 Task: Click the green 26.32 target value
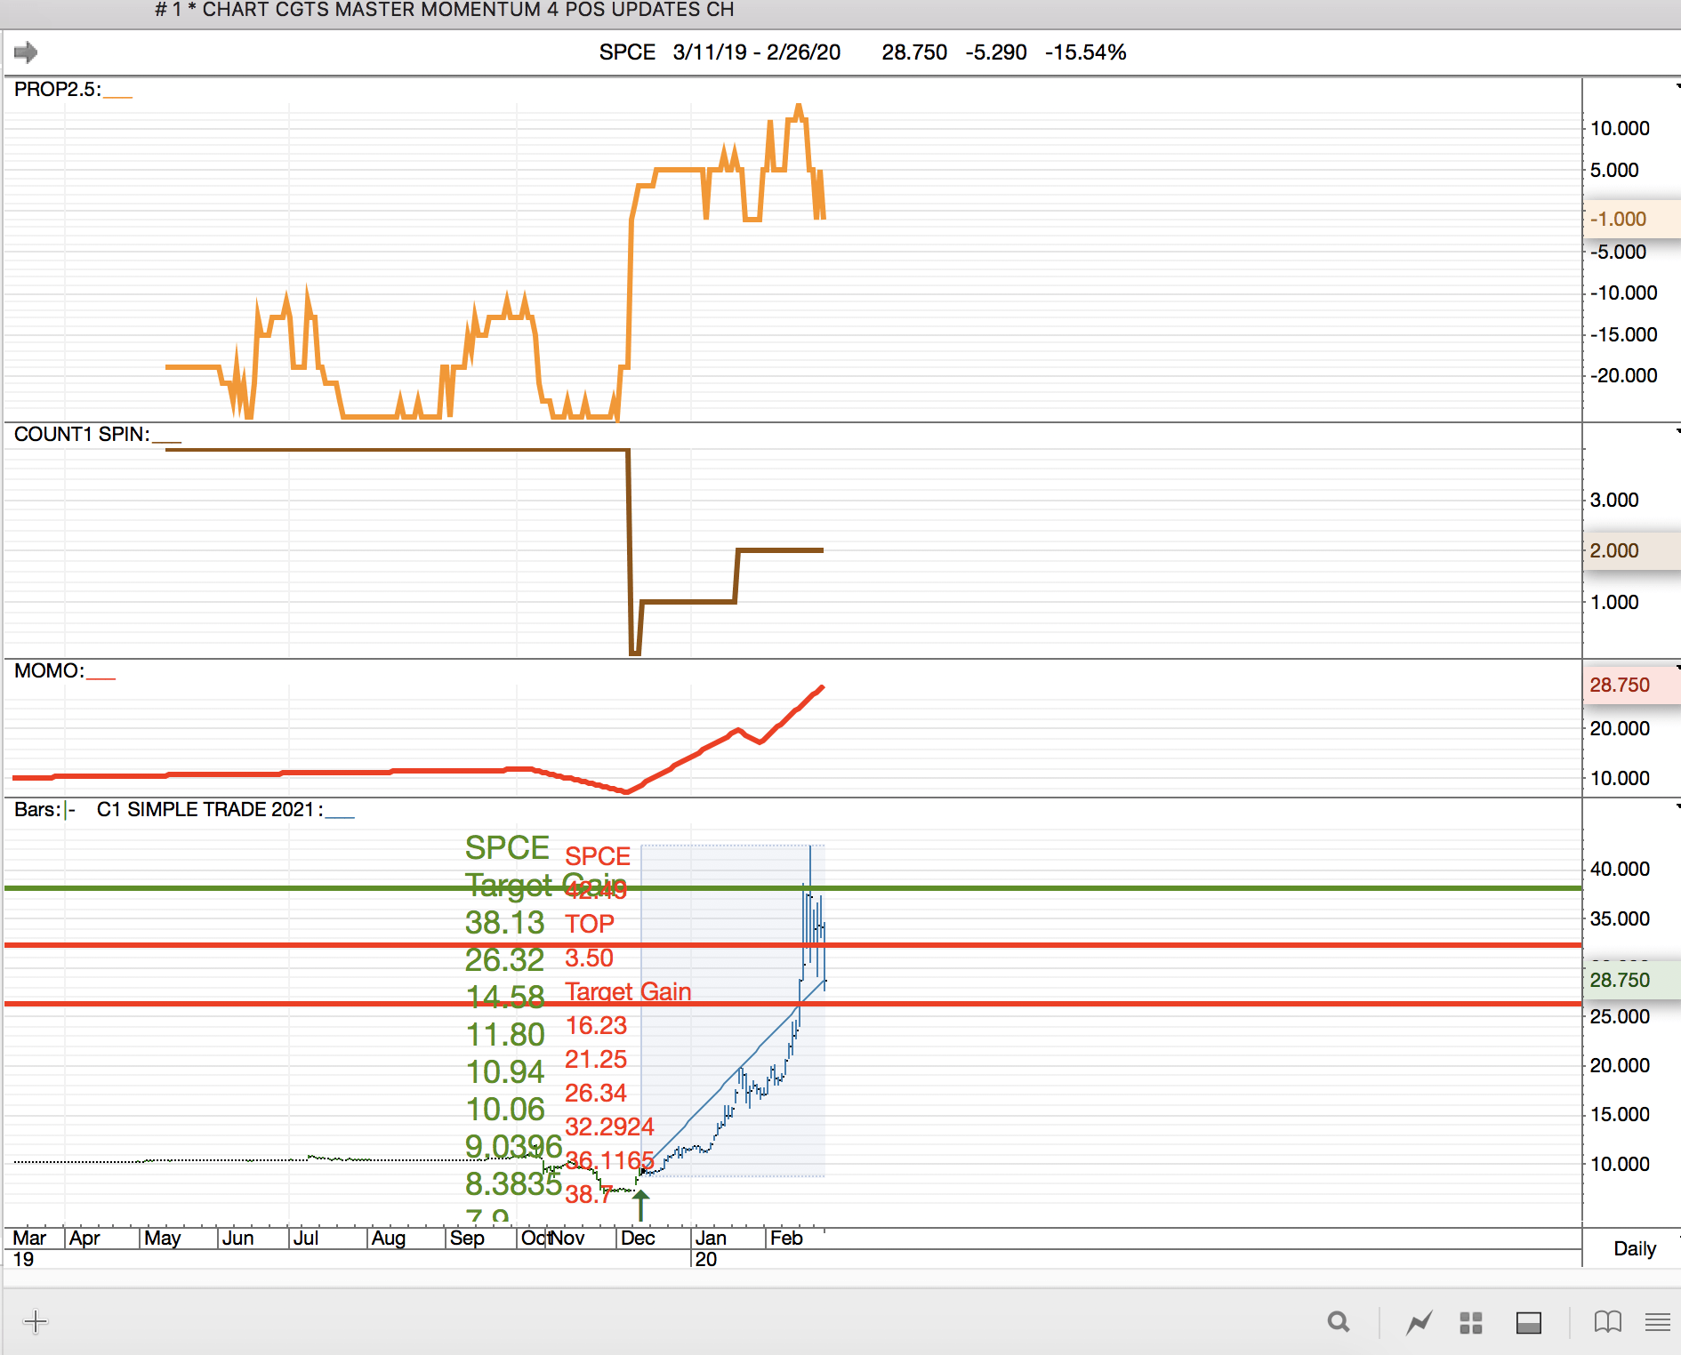pos(504,959)
